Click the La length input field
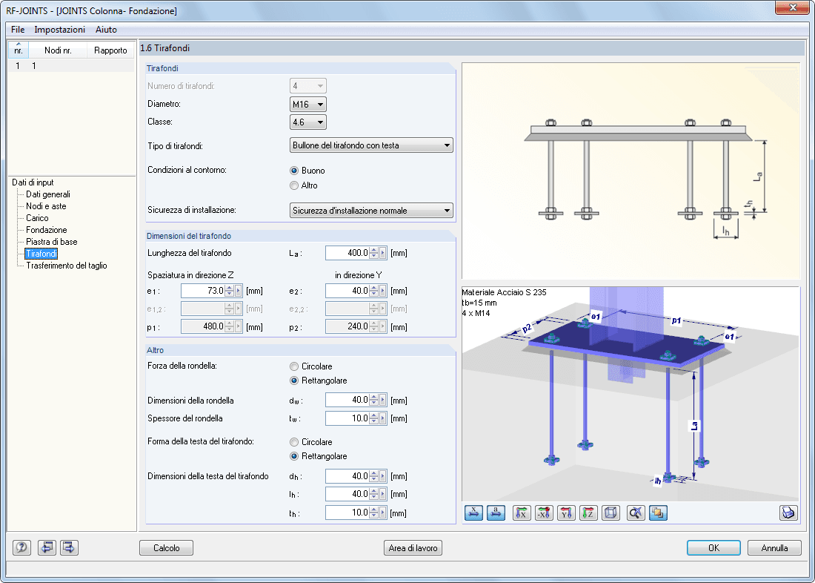 coord(347,254)
